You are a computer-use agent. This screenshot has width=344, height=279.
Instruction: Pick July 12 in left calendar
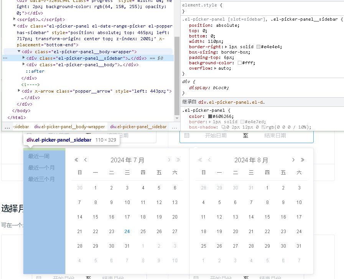click(x=159, y=202)
